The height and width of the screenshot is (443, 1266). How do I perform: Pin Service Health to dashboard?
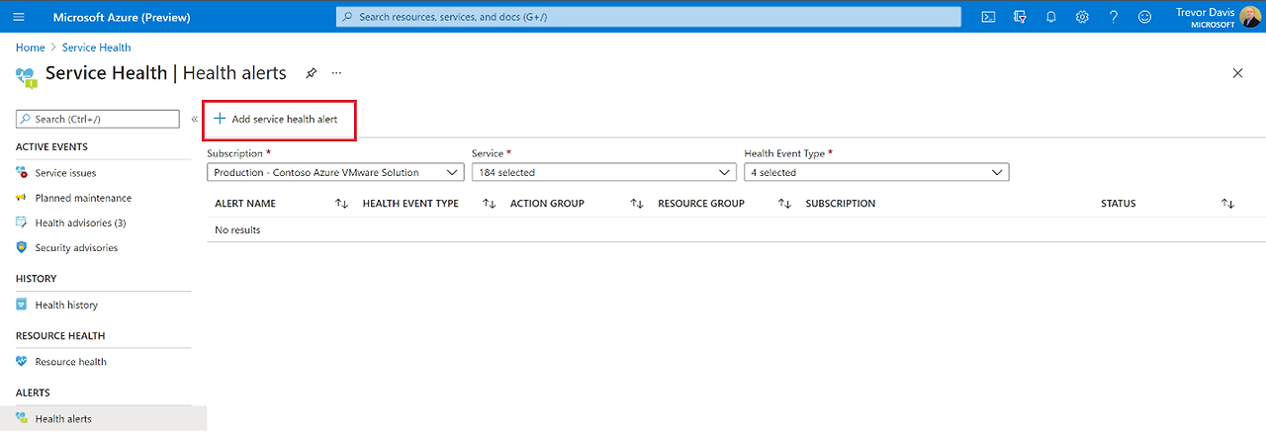pyautogui.click(x=311, y=73)
